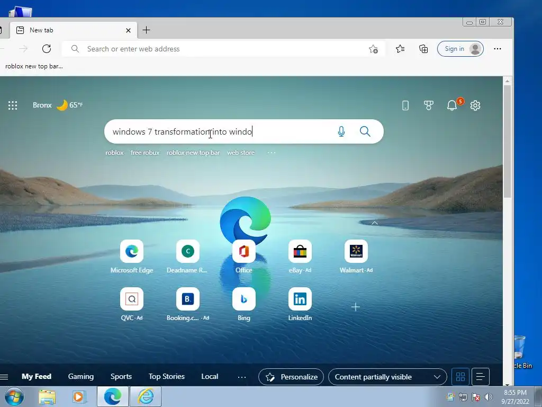Viewport: 542px width, 407px height.
Task: Select 'roblox' recent search suggestion
Action: pos(114,153)
